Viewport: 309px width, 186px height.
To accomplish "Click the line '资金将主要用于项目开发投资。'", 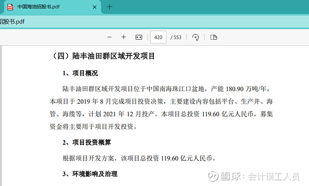I will 93,127.
